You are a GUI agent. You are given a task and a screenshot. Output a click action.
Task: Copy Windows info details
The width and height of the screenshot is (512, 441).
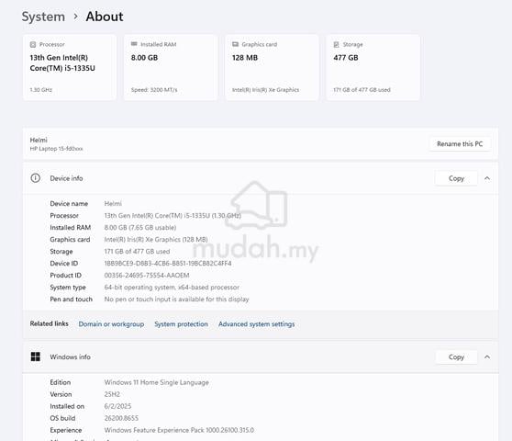point(456,357)
